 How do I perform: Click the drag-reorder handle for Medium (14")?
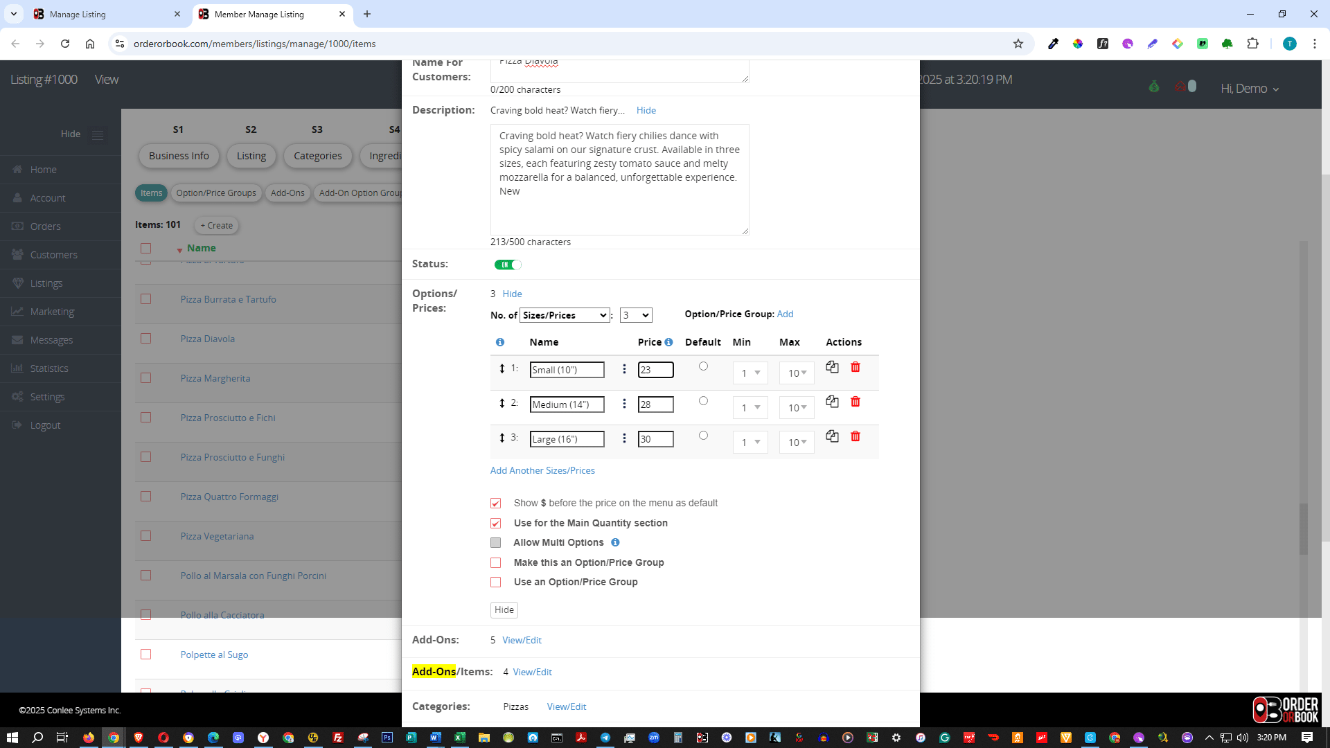point(501,403)
